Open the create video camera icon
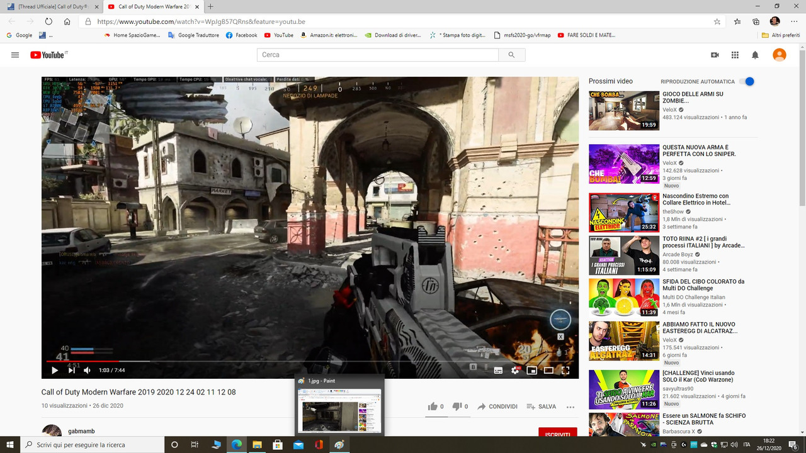The height and width of the screenshot is (453, 806). 715,55
